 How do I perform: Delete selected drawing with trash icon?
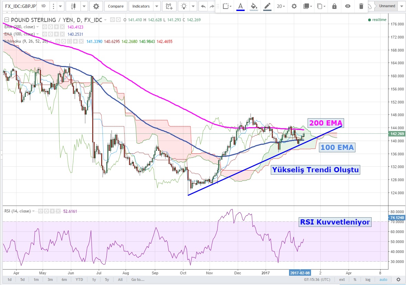361,6
